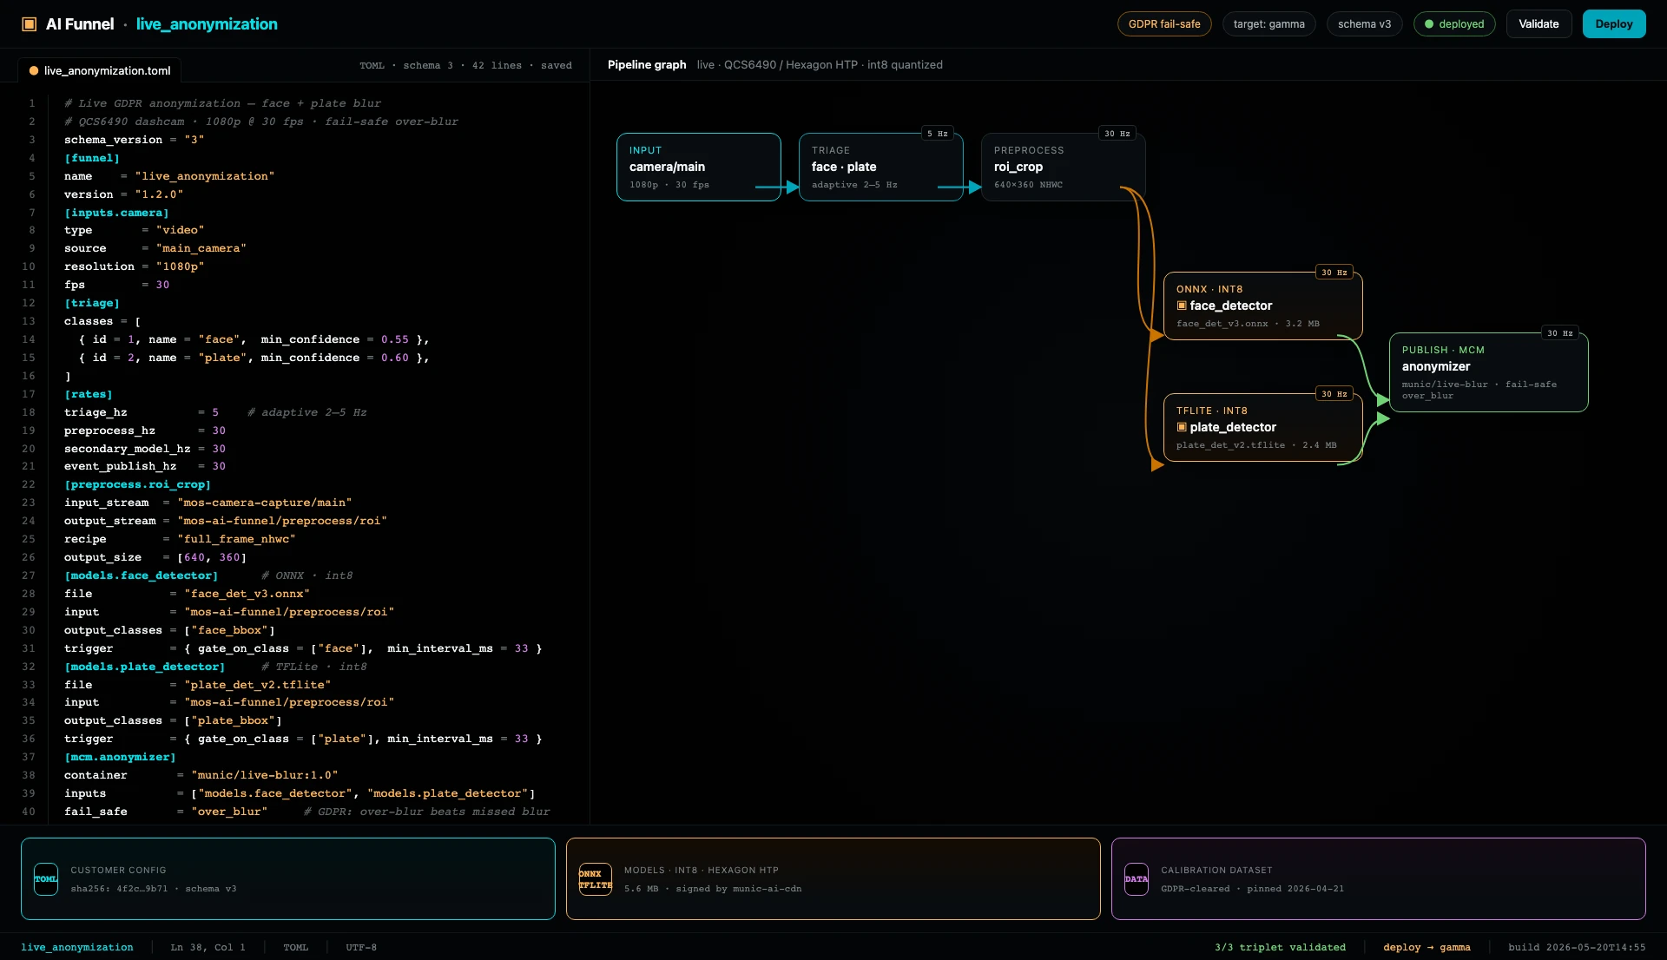
Task: Select the plate_detector TFLITE node
Action: [1263, 427]
